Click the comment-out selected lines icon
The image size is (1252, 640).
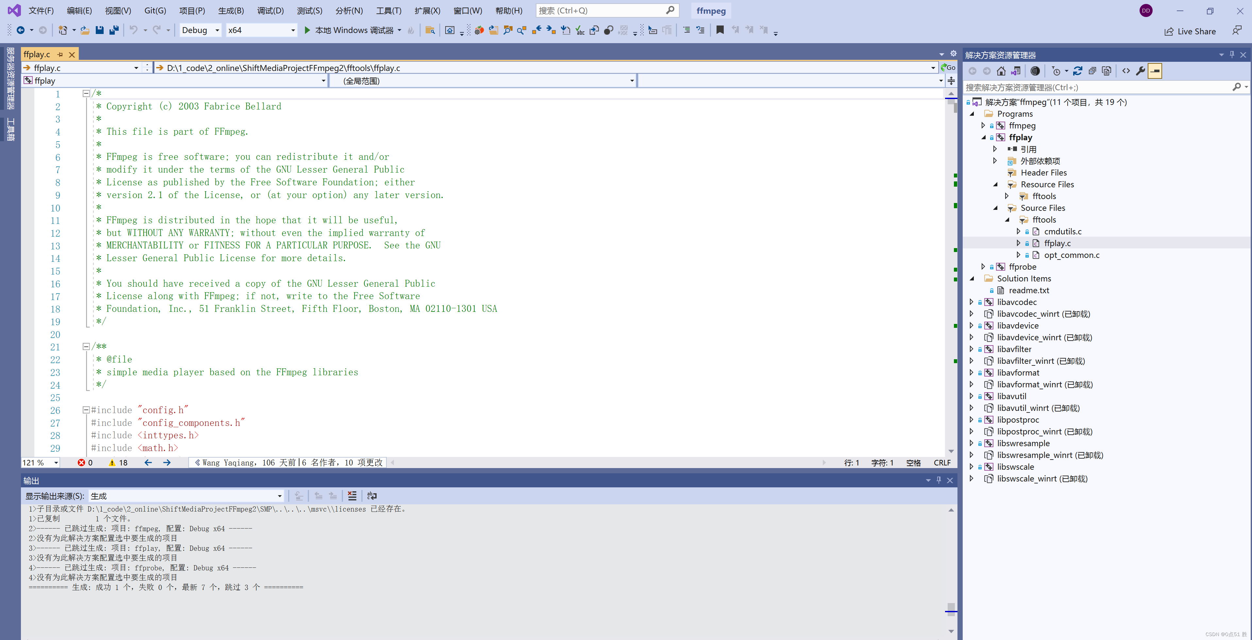tap(686, 30)
